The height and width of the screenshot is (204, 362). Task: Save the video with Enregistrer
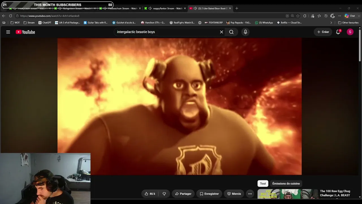point(209,194)
